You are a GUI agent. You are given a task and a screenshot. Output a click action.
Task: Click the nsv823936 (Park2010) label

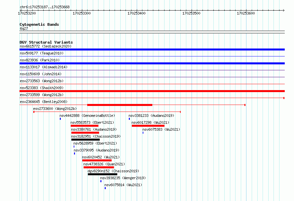coord(40,60)
